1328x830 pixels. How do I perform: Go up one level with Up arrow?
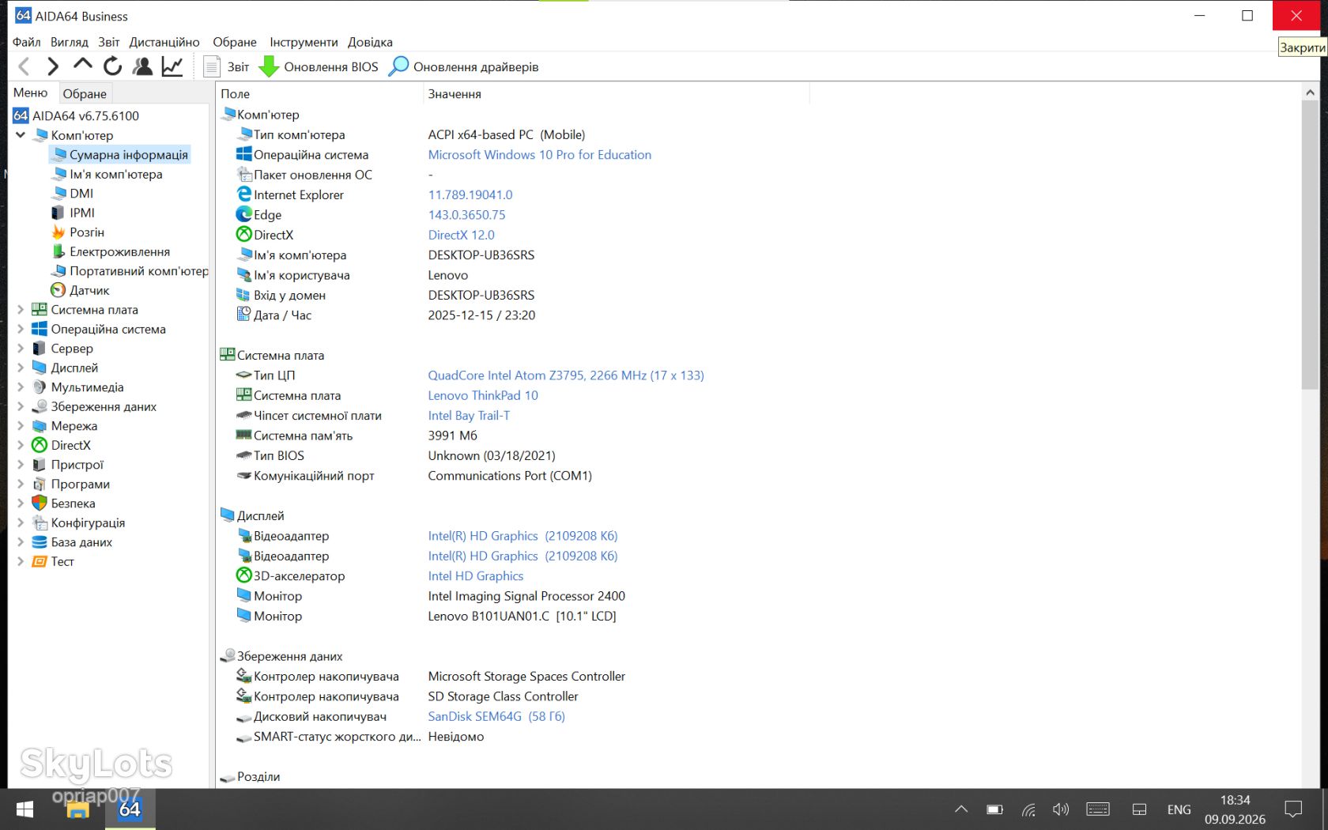[x=82, y=65]
